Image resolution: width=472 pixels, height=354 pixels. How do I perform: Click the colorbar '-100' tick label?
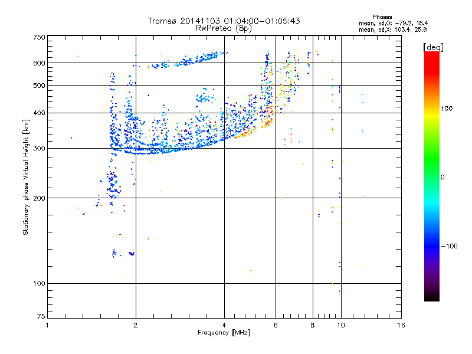click(x=449, y=246)
